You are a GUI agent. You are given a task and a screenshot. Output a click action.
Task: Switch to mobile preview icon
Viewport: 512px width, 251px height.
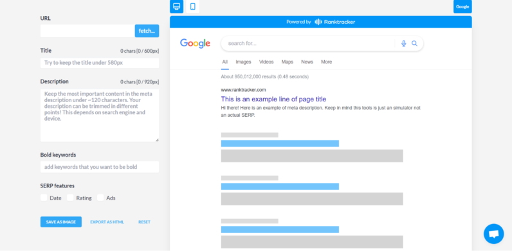tap(193, 6)
